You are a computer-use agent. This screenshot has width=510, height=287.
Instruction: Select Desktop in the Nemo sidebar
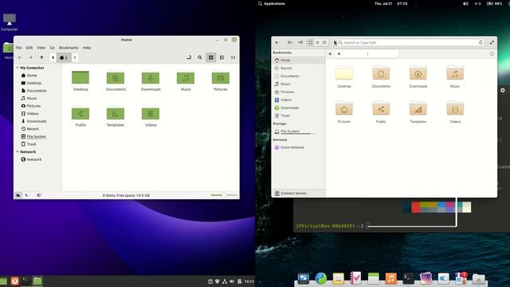(x=32, y=83)
